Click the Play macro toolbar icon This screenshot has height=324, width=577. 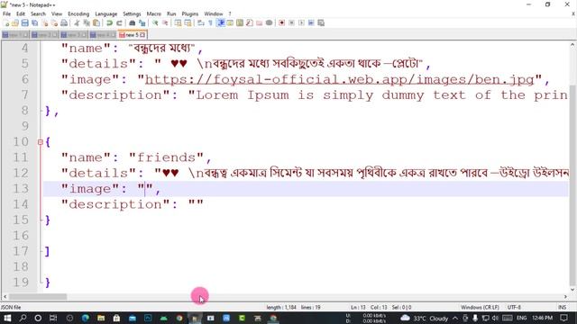(x=301, y=23)
